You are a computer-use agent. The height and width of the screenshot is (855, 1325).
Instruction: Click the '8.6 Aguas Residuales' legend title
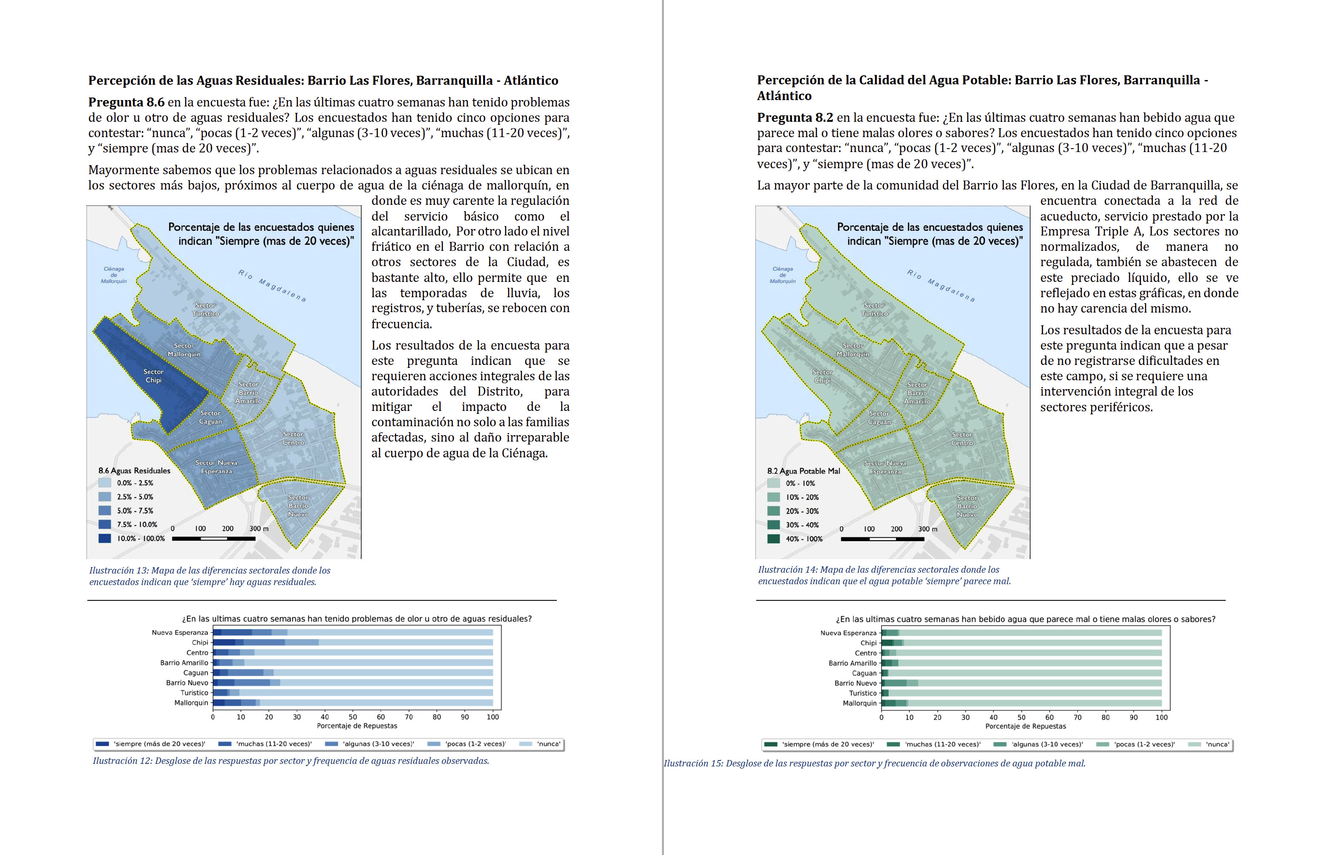[x=135, y=471]
